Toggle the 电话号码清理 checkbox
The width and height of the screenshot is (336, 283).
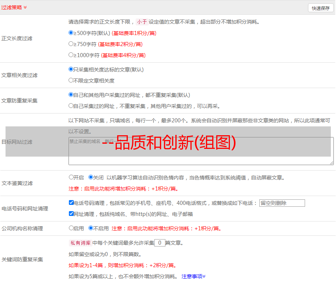[x=71, y=203]
